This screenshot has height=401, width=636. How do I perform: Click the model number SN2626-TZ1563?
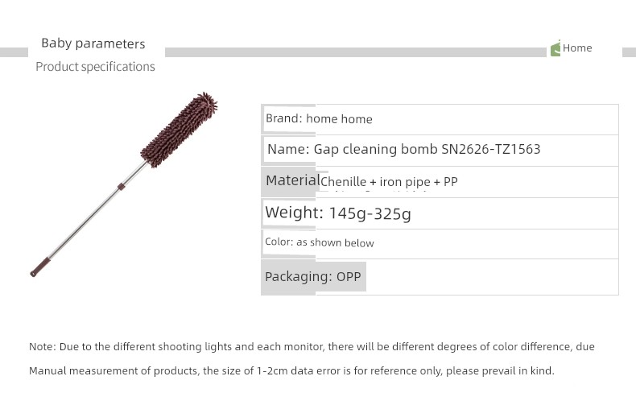491,149
